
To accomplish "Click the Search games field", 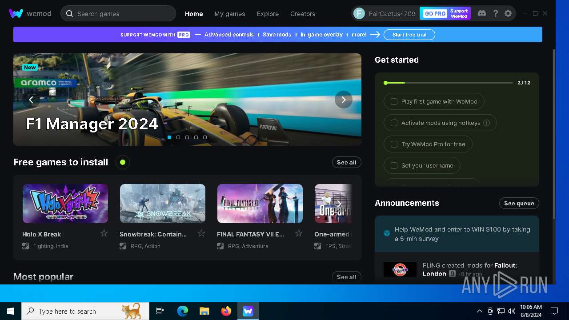I will [x=118, y=13].
